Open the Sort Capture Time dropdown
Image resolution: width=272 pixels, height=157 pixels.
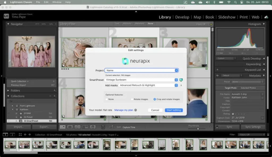tap(130, 127)
